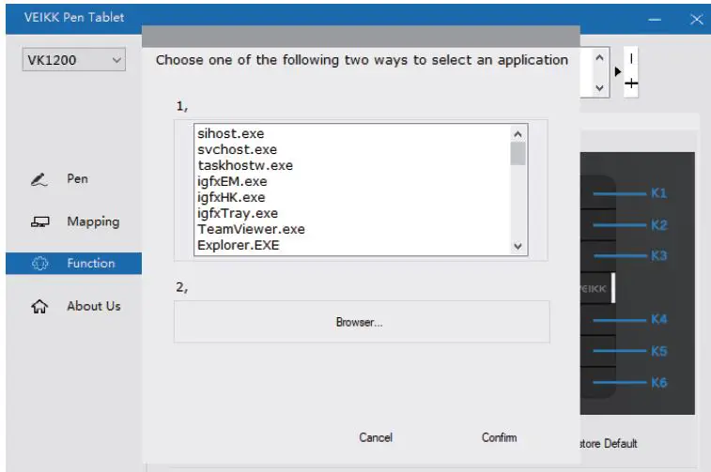Cancel the application selection dialog
The width and height of the screenshot is (711, 472).
[376, 437]
